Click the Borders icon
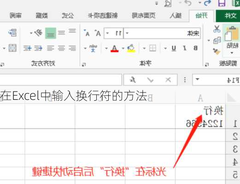240x184 pixels. click(152, 48)
